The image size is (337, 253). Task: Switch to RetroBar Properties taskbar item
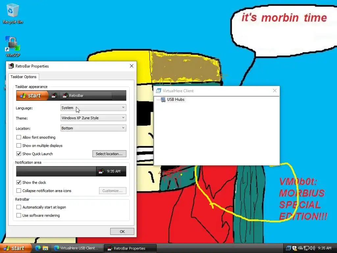pyautogui.click(x=130, y=248)
